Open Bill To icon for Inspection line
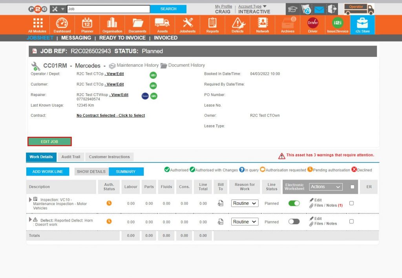 (221, 203)
